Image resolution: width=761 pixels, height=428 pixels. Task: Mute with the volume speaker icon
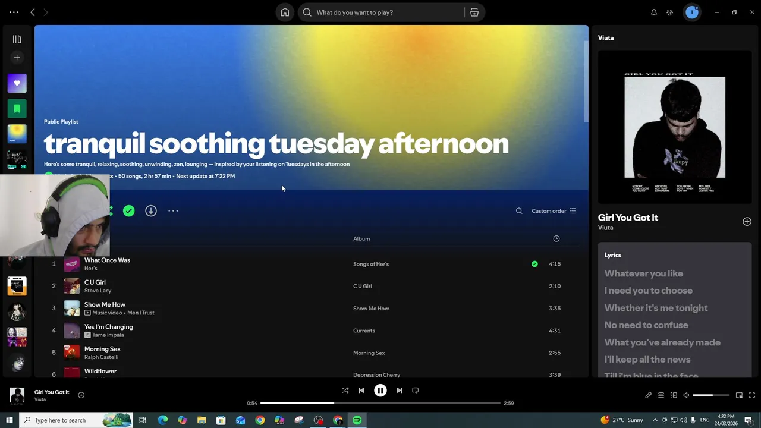point(686,395)
